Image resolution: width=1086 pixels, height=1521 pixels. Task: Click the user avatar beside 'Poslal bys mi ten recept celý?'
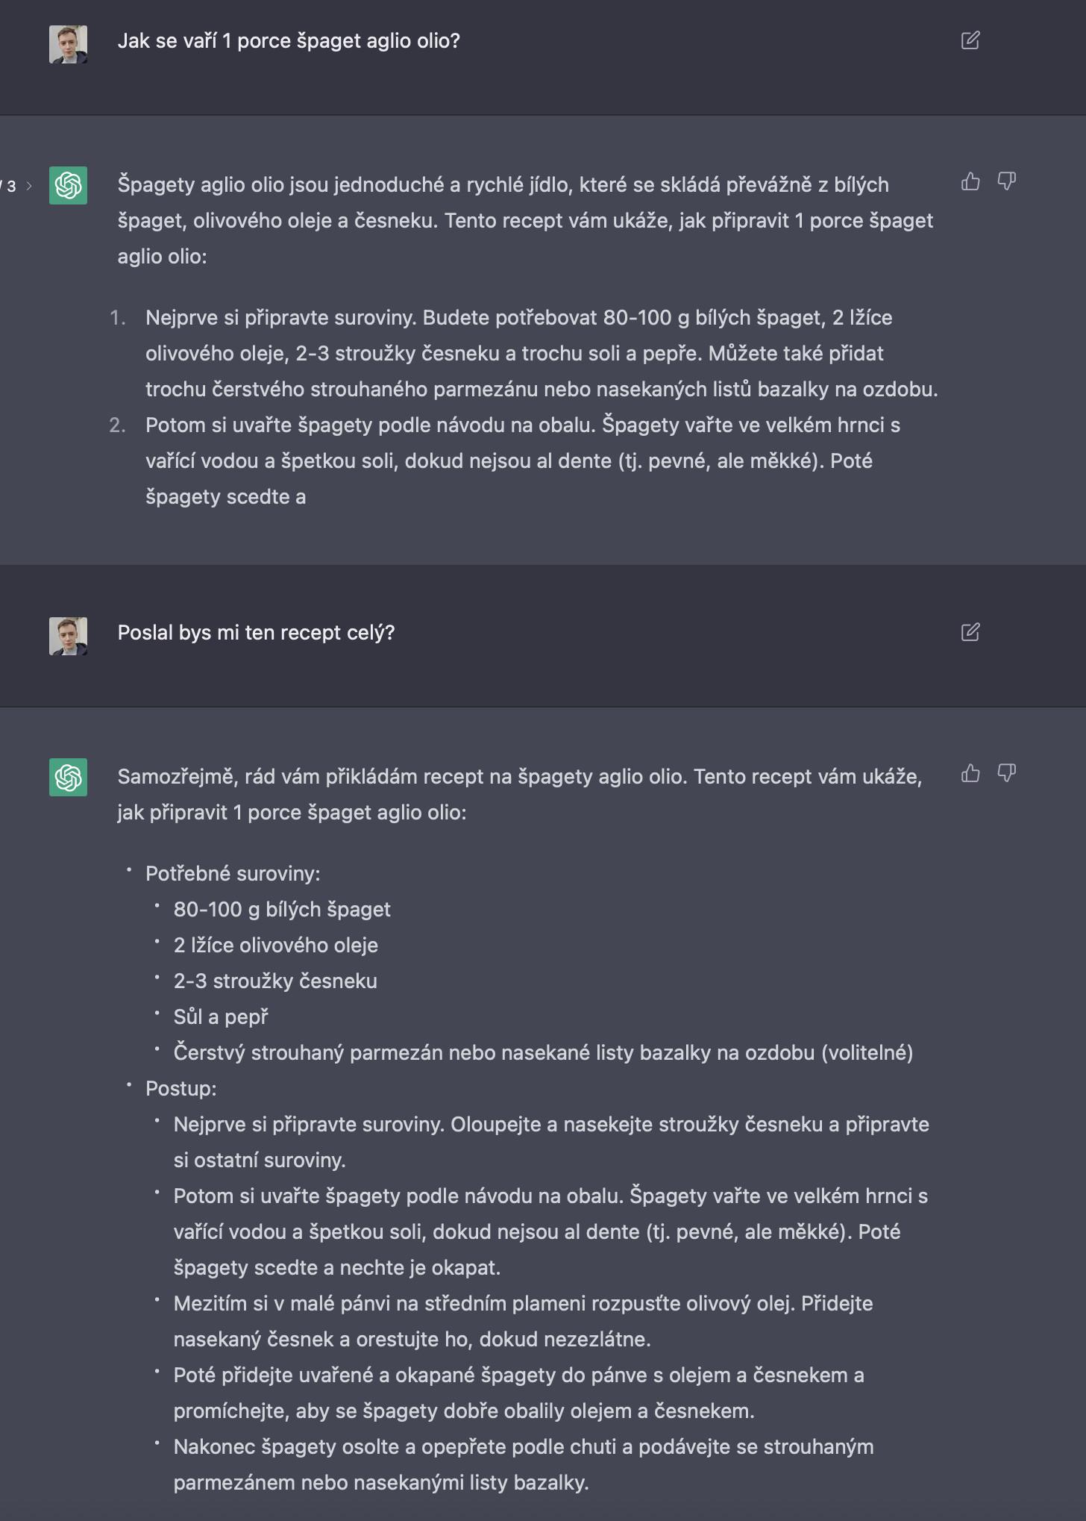tap(68, 636)
